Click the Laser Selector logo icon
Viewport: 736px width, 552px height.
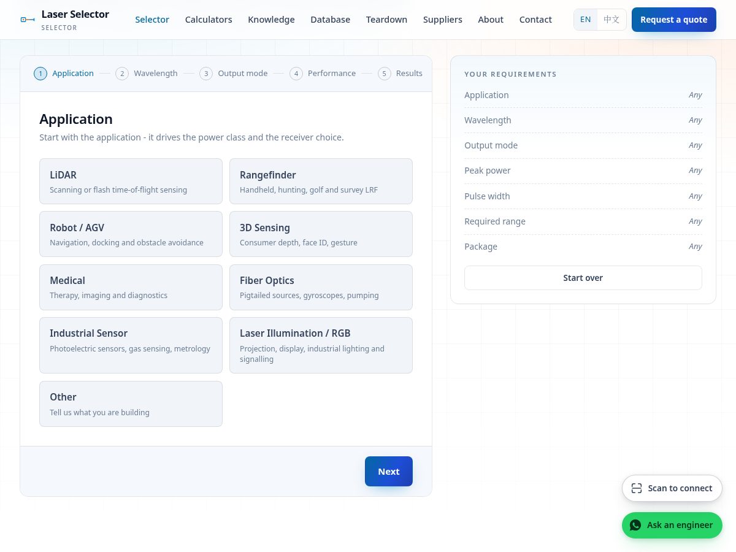click(x=28, y=20)
